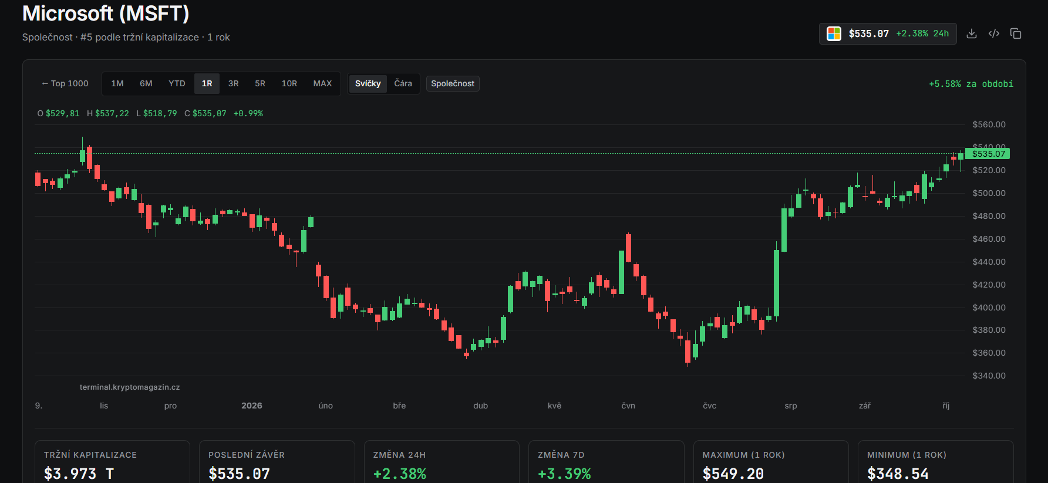This screenshot has height=483, width=1048.
Task: Select the 6M time range
Action: point(146,83)
